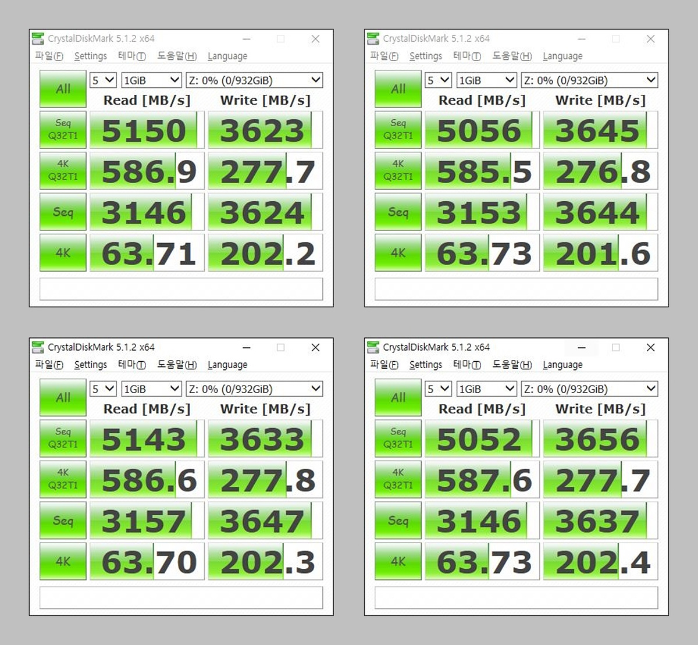Open Language menu in window showing 5143

[227, 365]
